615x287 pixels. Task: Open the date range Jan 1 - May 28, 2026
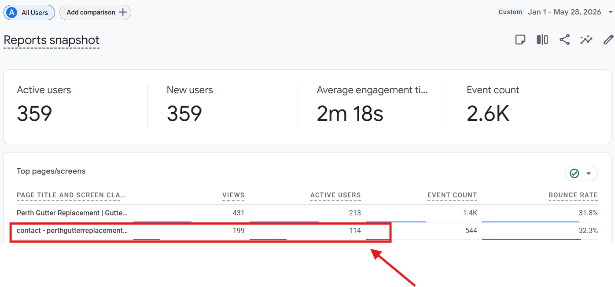coord(564,12)
